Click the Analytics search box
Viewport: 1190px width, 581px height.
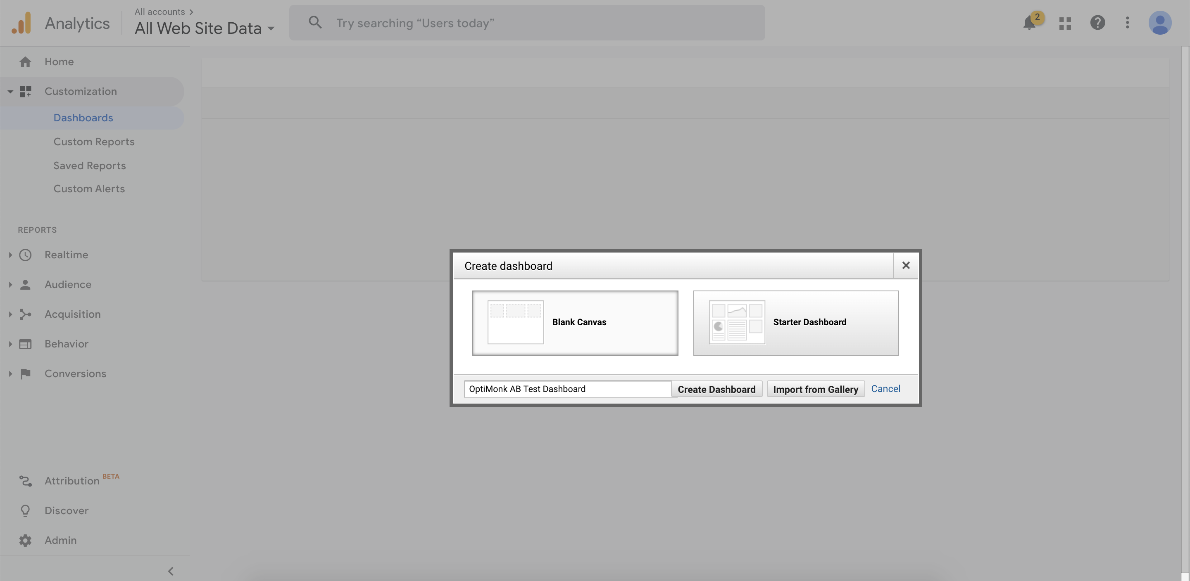[527, 23]
